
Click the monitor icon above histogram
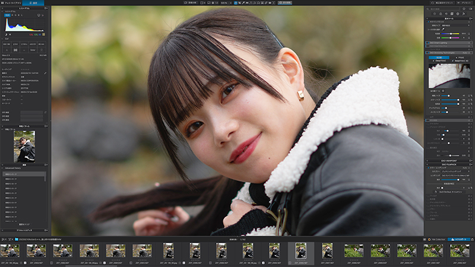point(39,15)
